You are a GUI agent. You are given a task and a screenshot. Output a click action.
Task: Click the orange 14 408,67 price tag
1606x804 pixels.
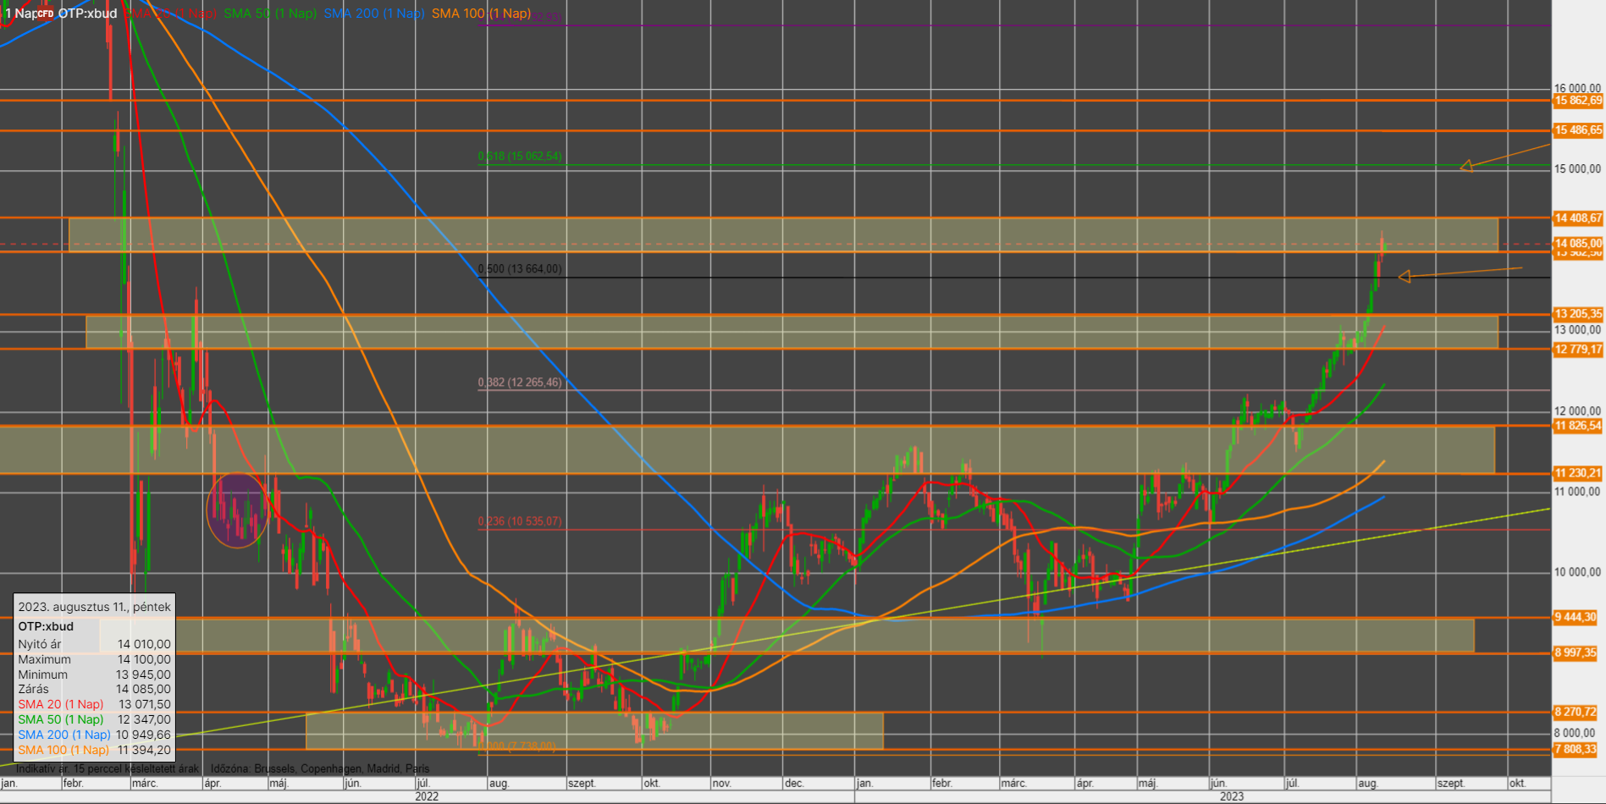point(1578,218)
